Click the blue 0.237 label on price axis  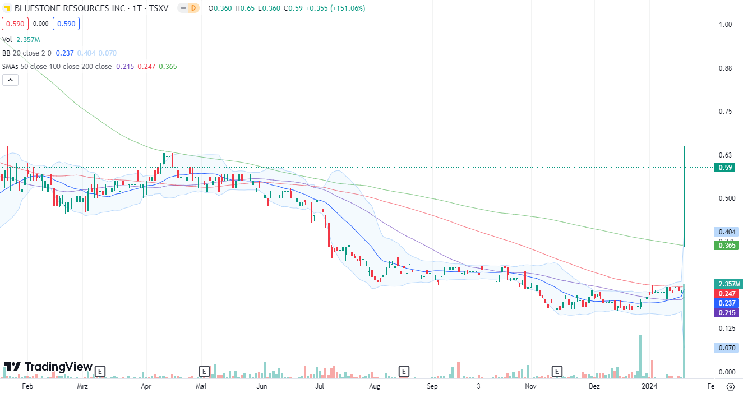click(x=726, y=303)
